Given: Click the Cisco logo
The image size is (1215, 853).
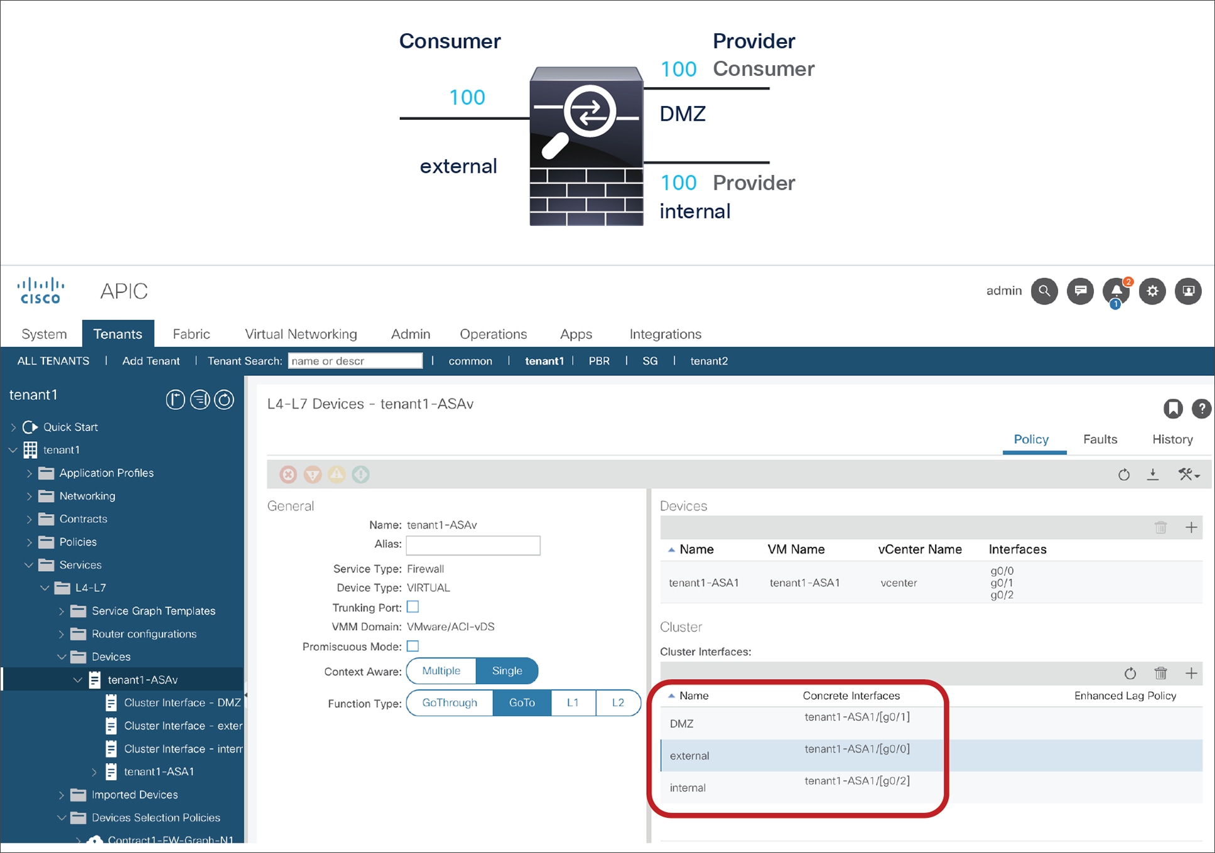Looking at the screenshot, I should (x=41, y=291).
